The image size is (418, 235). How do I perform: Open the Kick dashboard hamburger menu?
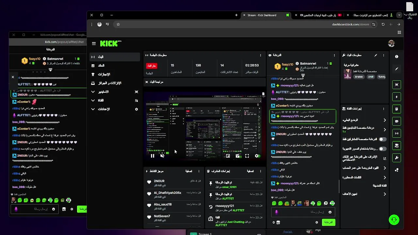pyautogui.click(x=94, y=43)
